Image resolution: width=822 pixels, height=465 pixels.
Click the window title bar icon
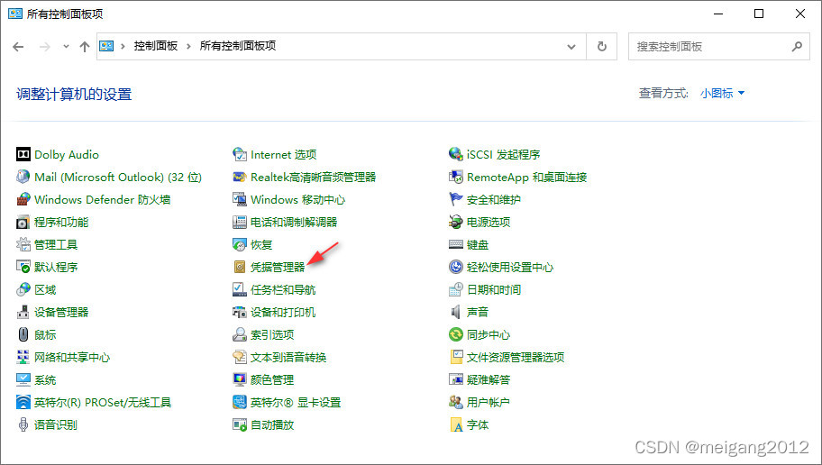(x=15, y=14)
